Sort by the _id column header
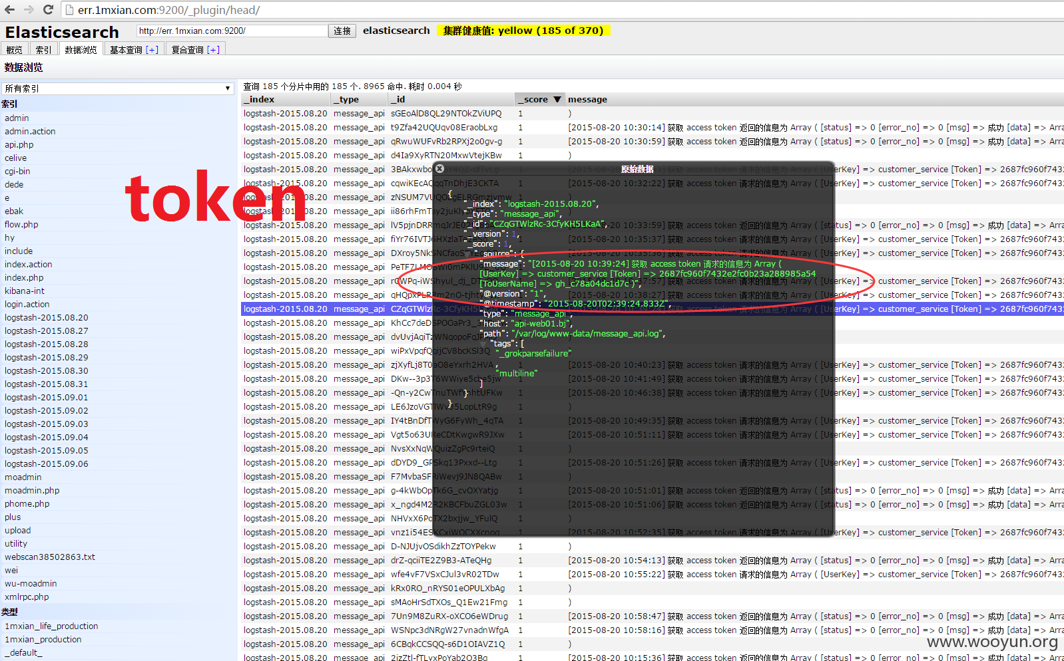1064x661 pixels. [x=451, y=100]
